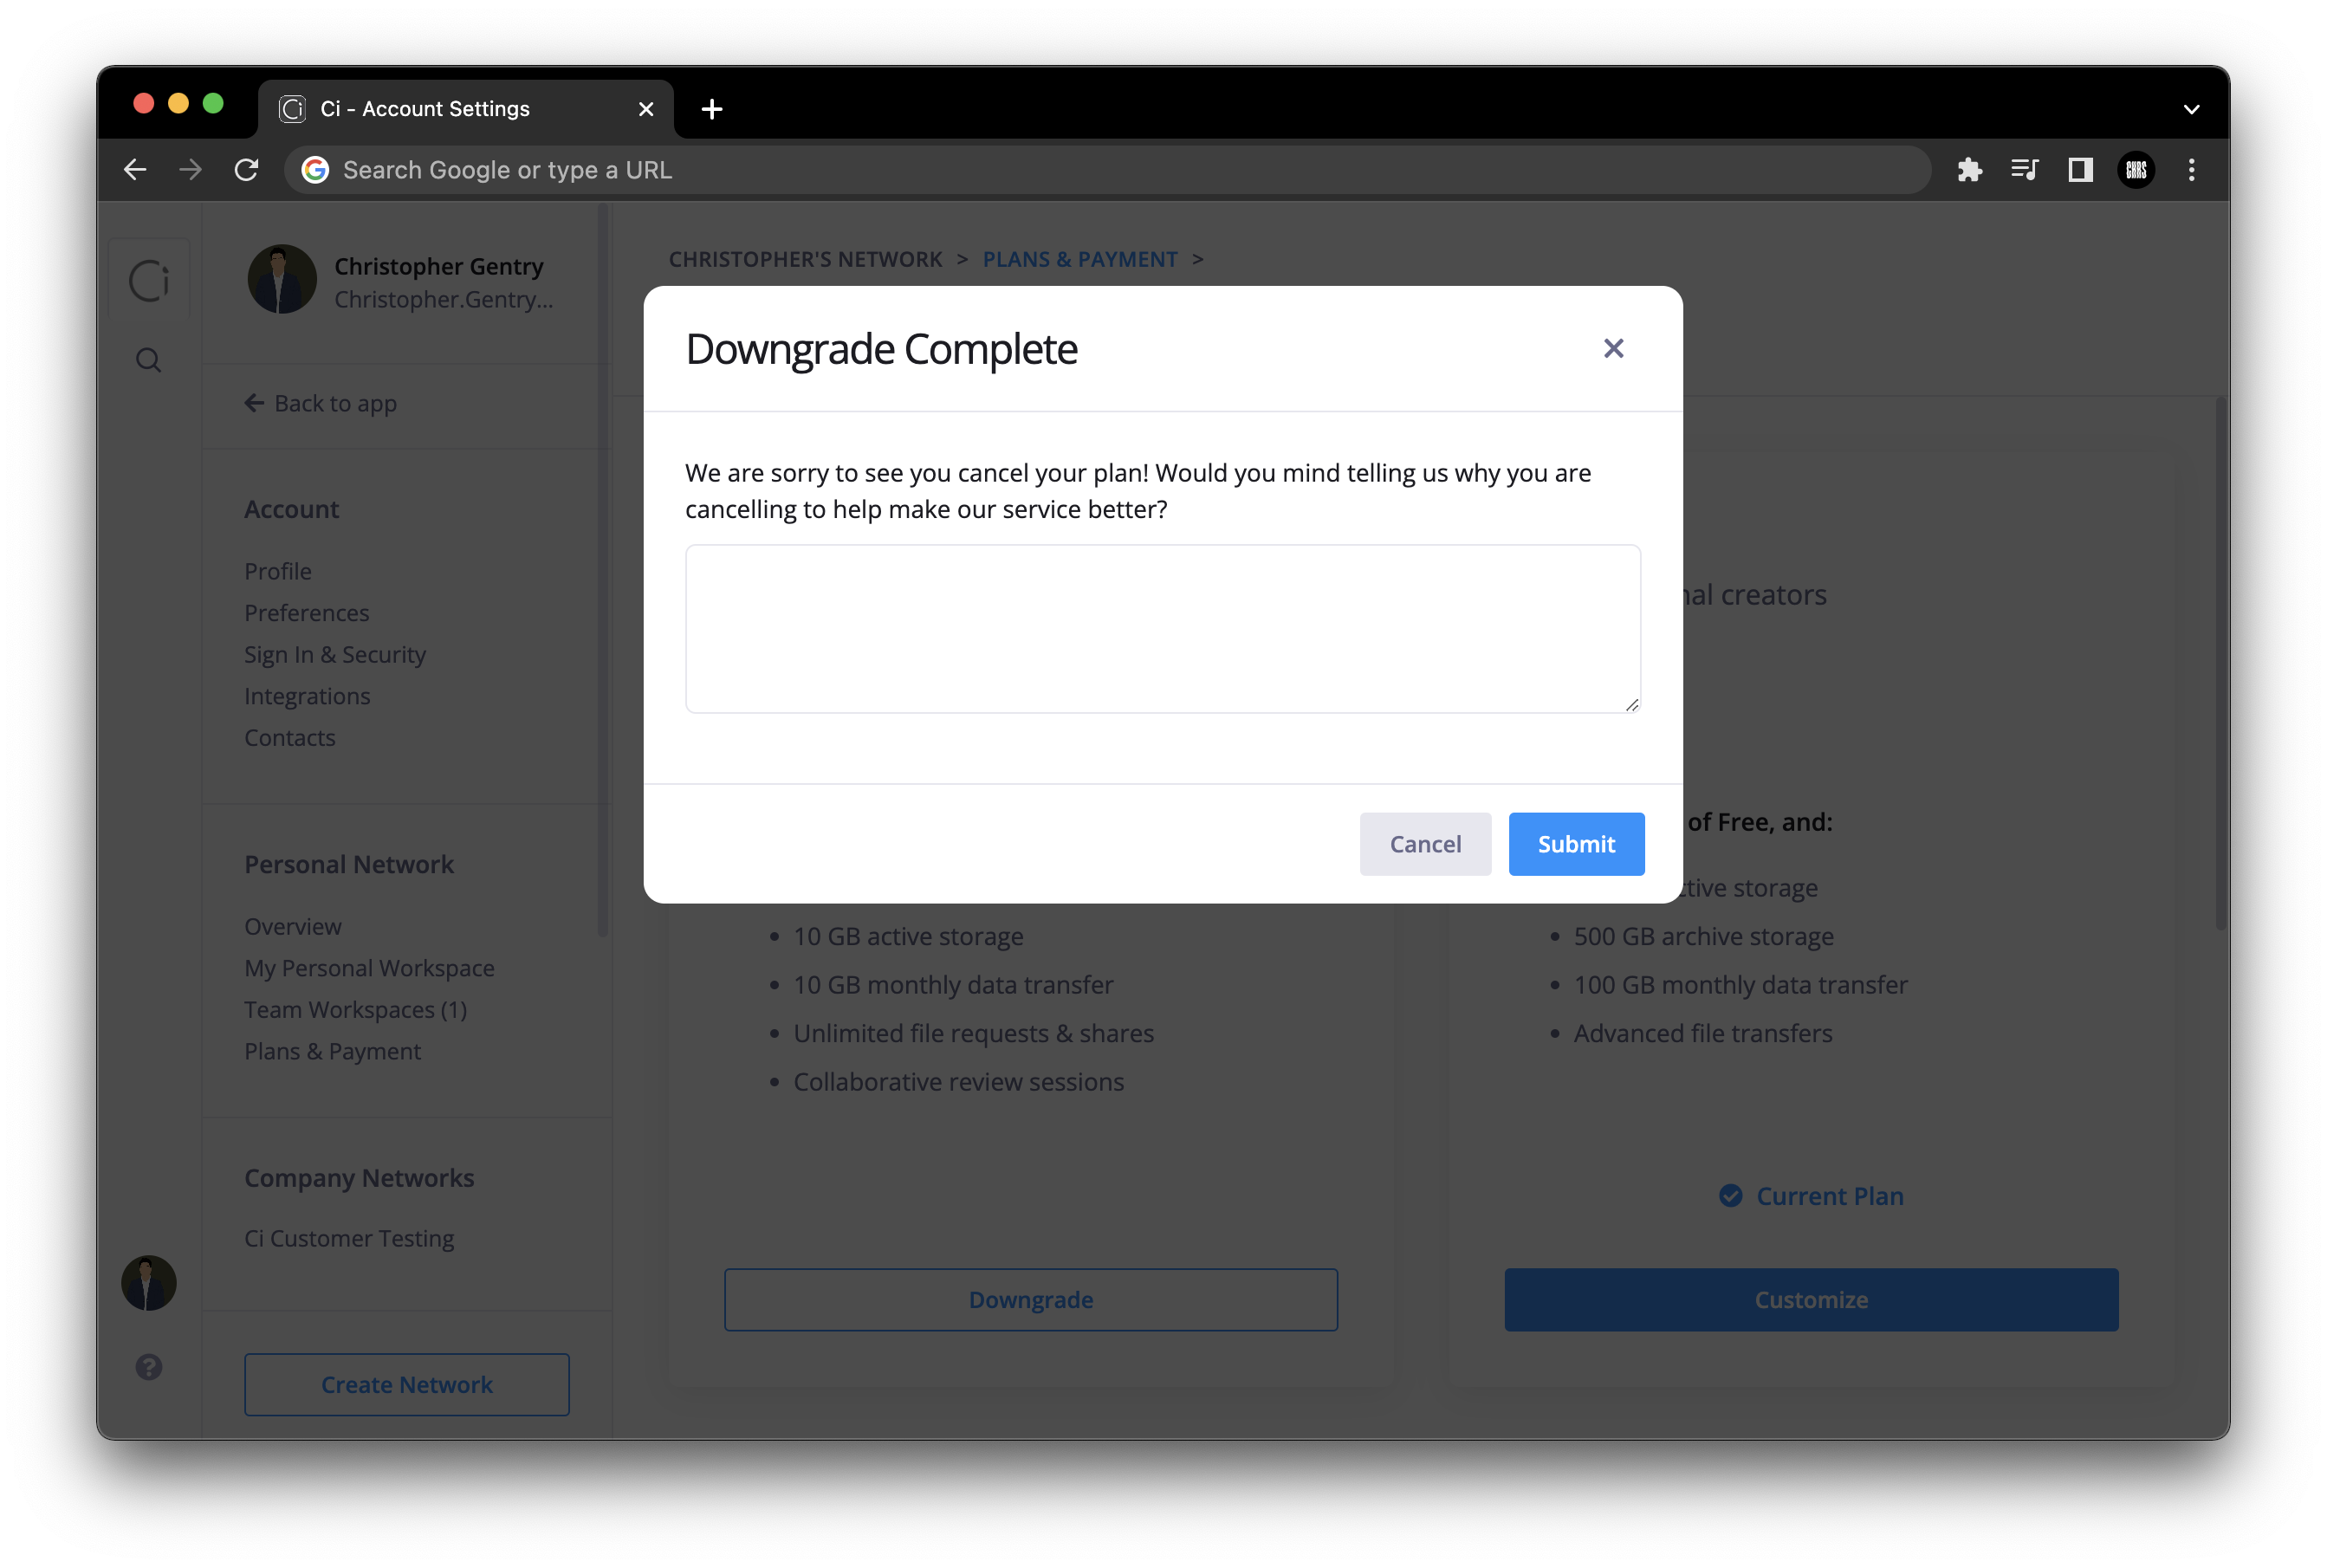
Task: Select the Ci - Account Settings tab
Action: pyautogui.click(x=466, y=109)
